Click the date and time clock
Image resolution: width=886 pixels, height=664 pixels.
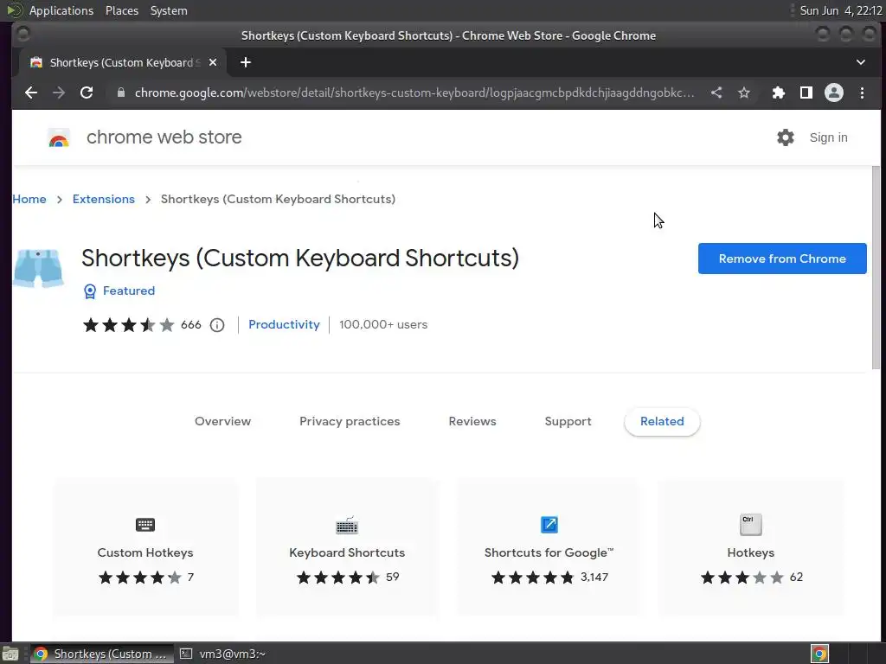pyautogui.click(x=841, y=10)
